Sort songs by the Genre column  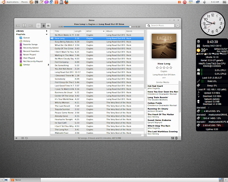click(x=135, y=31)
